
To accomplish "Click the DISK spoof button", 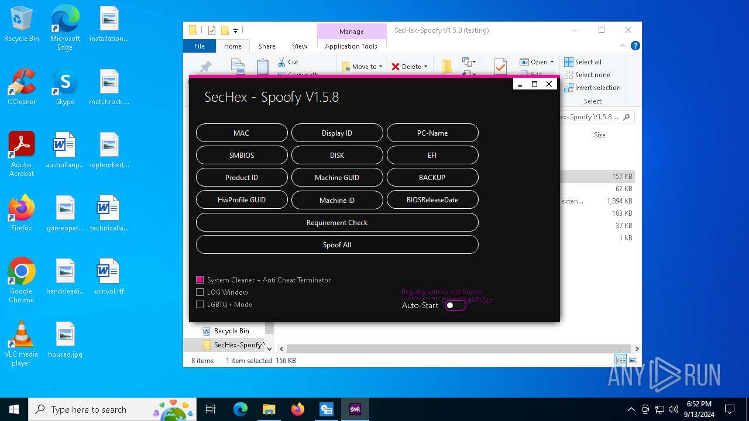I will tap(337, 155).
